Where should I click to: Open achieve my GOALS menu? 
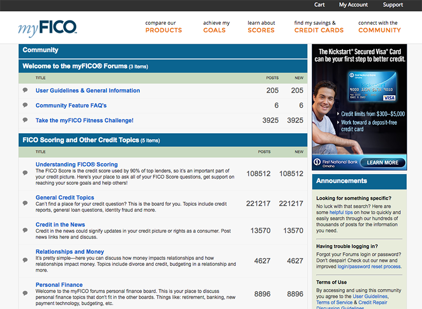pyautogui.click(x=216, y=26)
